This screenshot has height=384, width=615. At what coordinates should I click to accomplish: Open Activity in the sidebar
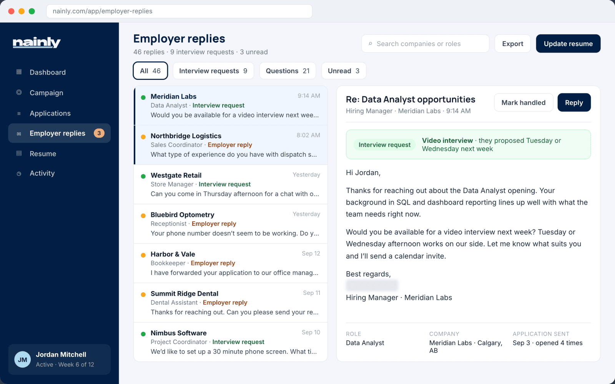59,173
